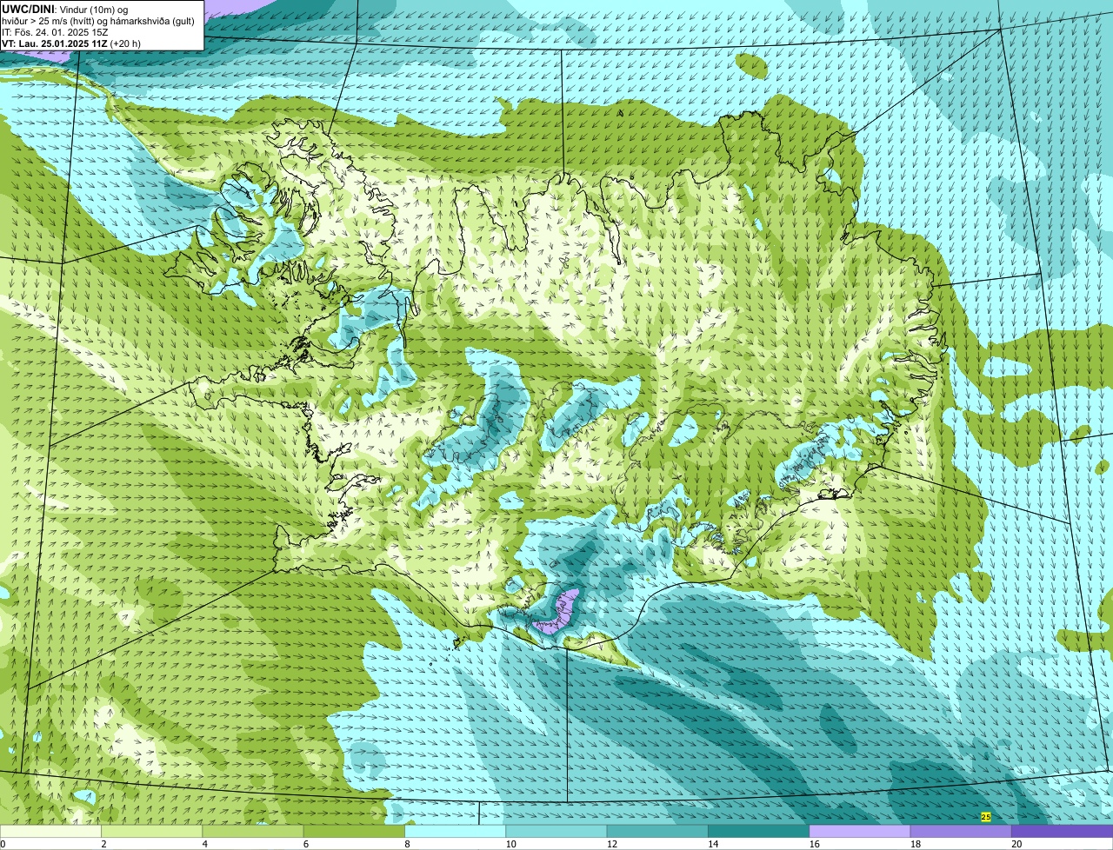This screenshot has height=850, width=1113.
Task: Click the scale label '4'
Action: point(205,844)
